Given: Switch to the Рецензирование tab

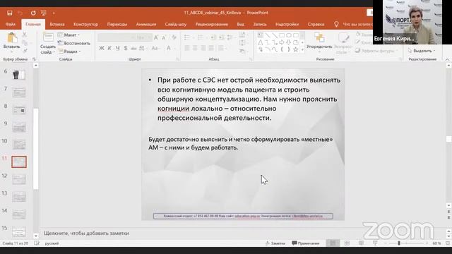Looking at the screenshot, I should pos(212,24).
